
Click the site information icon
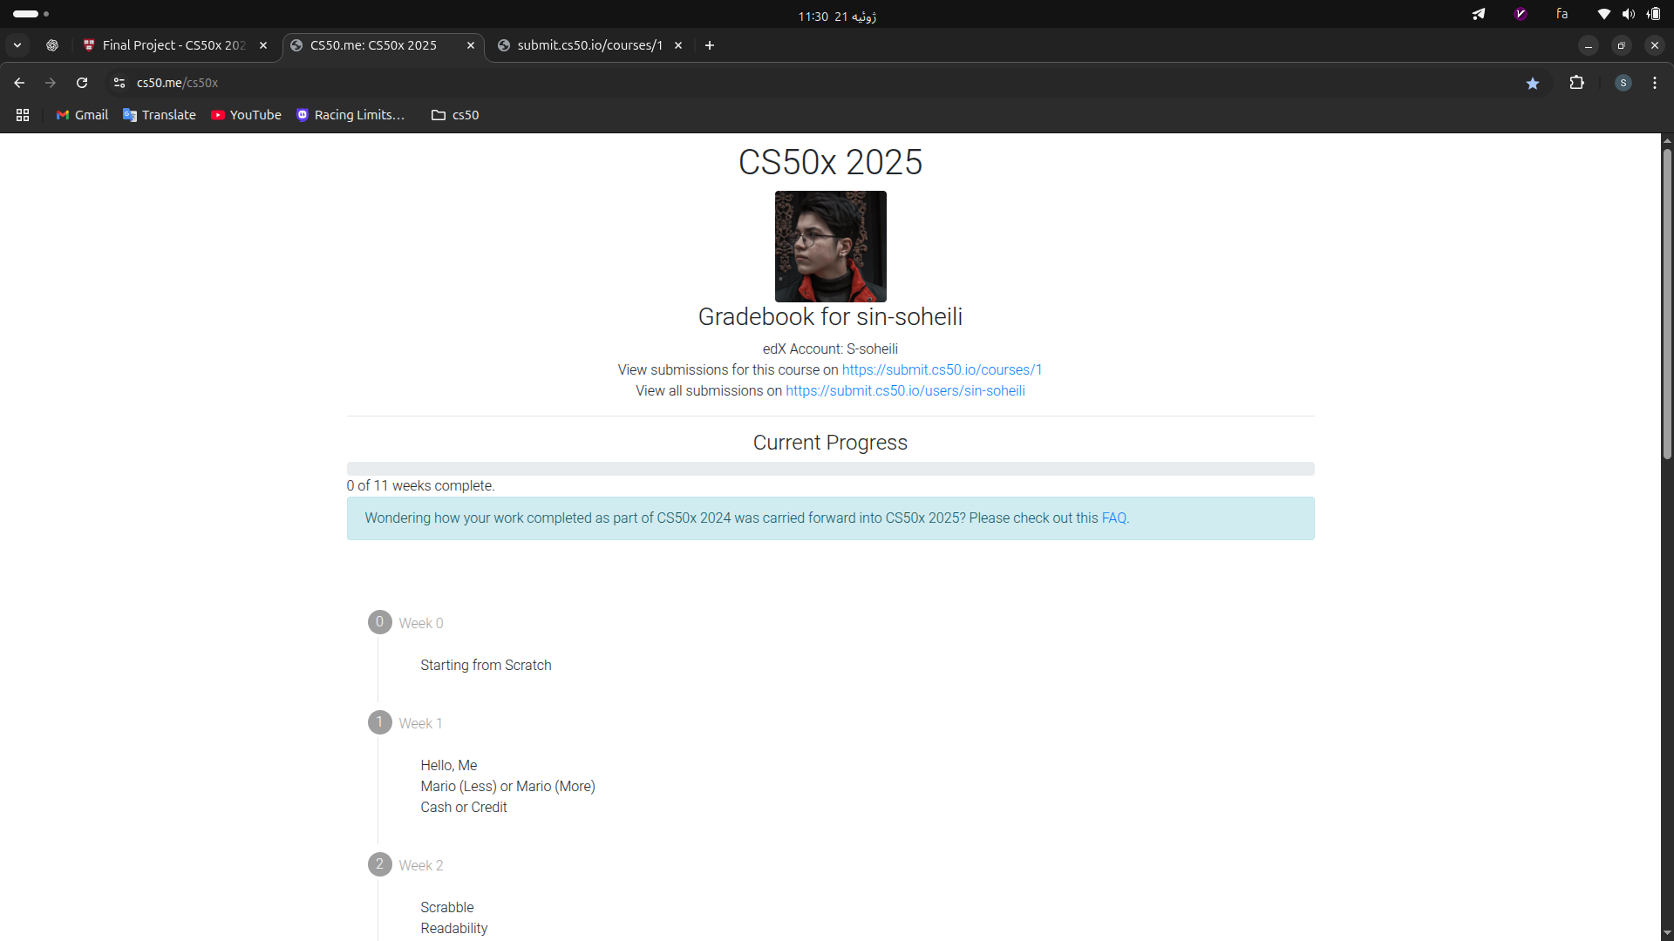tap(119, 83)
